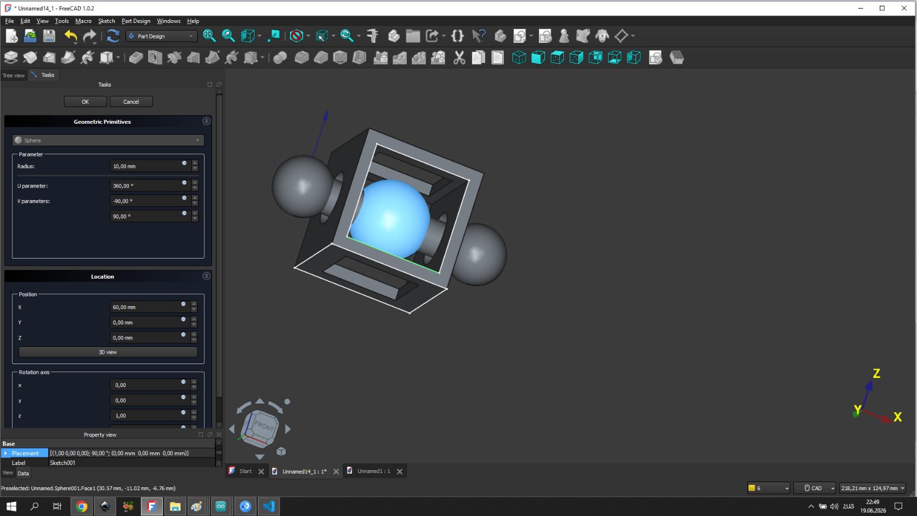
Task: Collapse the Location section
Action: pos(206,276)
